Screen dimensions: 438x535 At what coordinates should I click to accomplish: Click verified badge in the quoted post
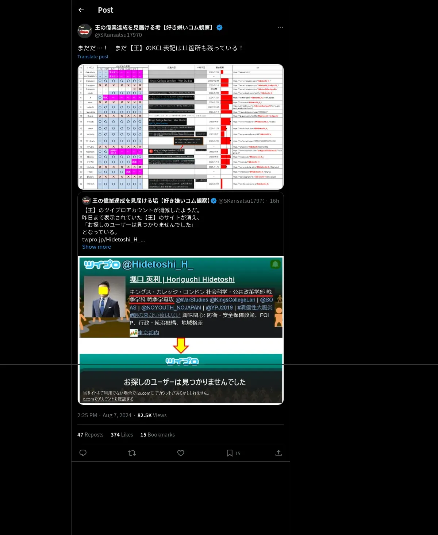click(x=214, y=201)
